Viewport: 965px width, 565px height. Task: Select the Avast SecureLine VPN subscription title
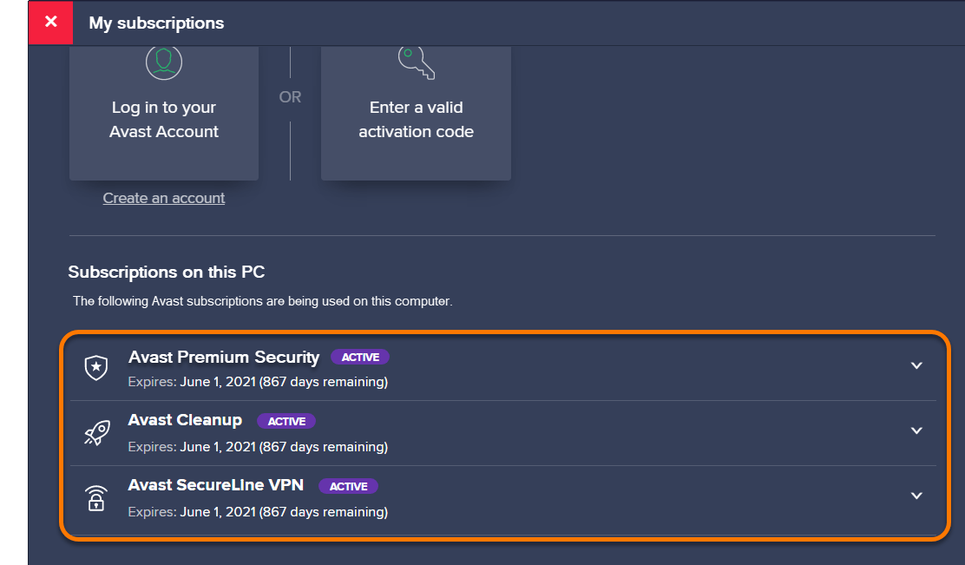tap(216, 485)
